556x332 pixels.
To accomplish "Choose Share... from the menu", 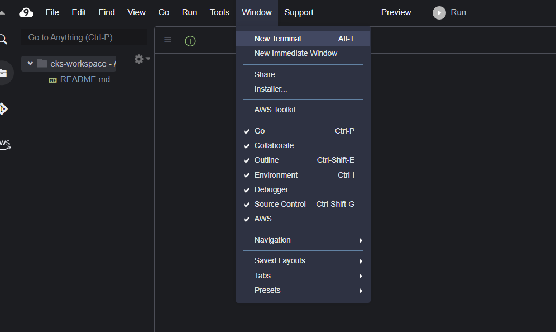I will (x=303, y=74).
